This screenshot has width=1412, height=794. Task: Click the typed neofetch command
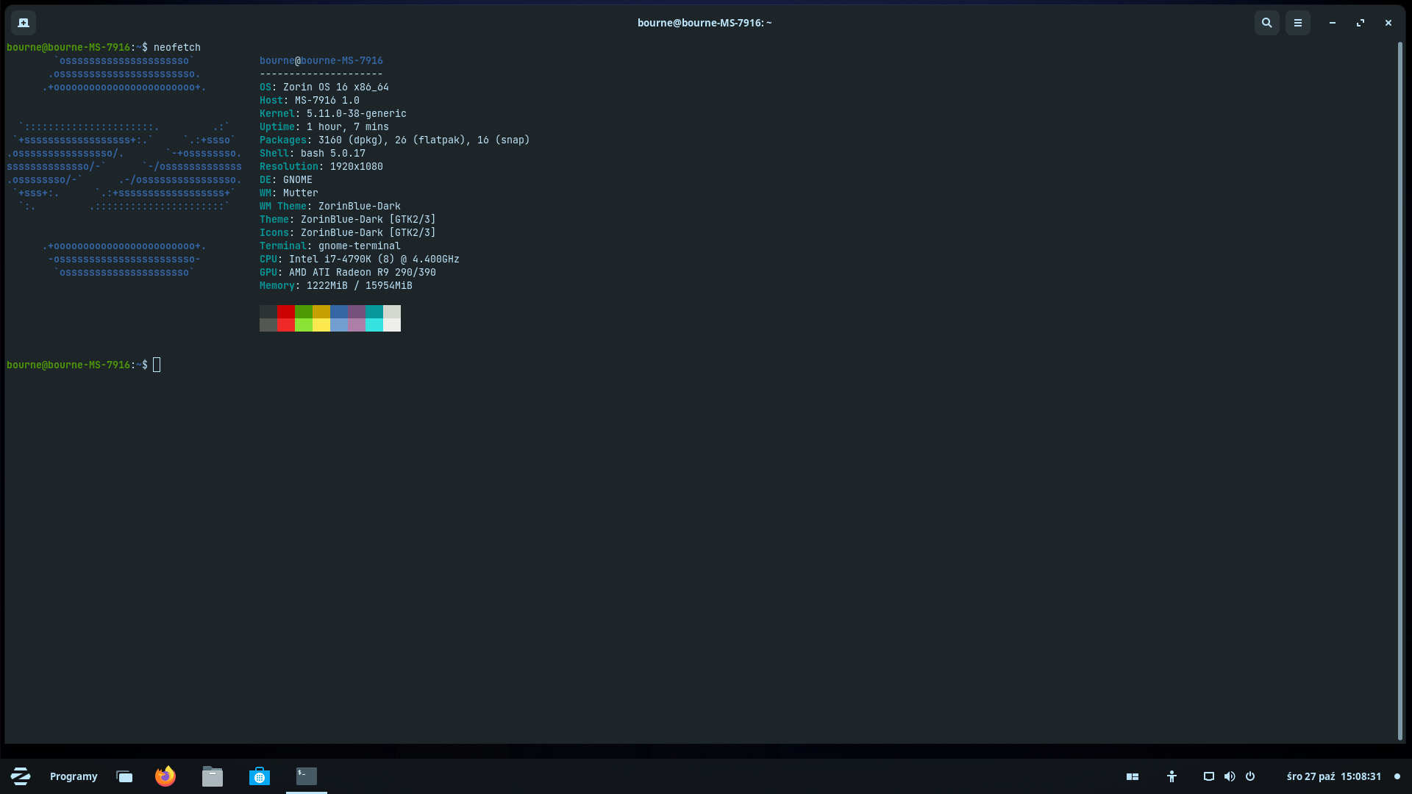tap(177, 47)
